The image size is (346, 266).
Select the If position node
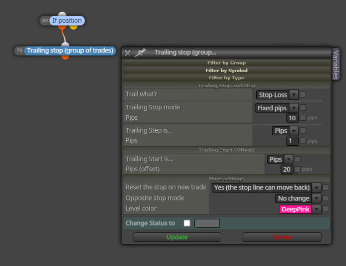pos(67,20)
